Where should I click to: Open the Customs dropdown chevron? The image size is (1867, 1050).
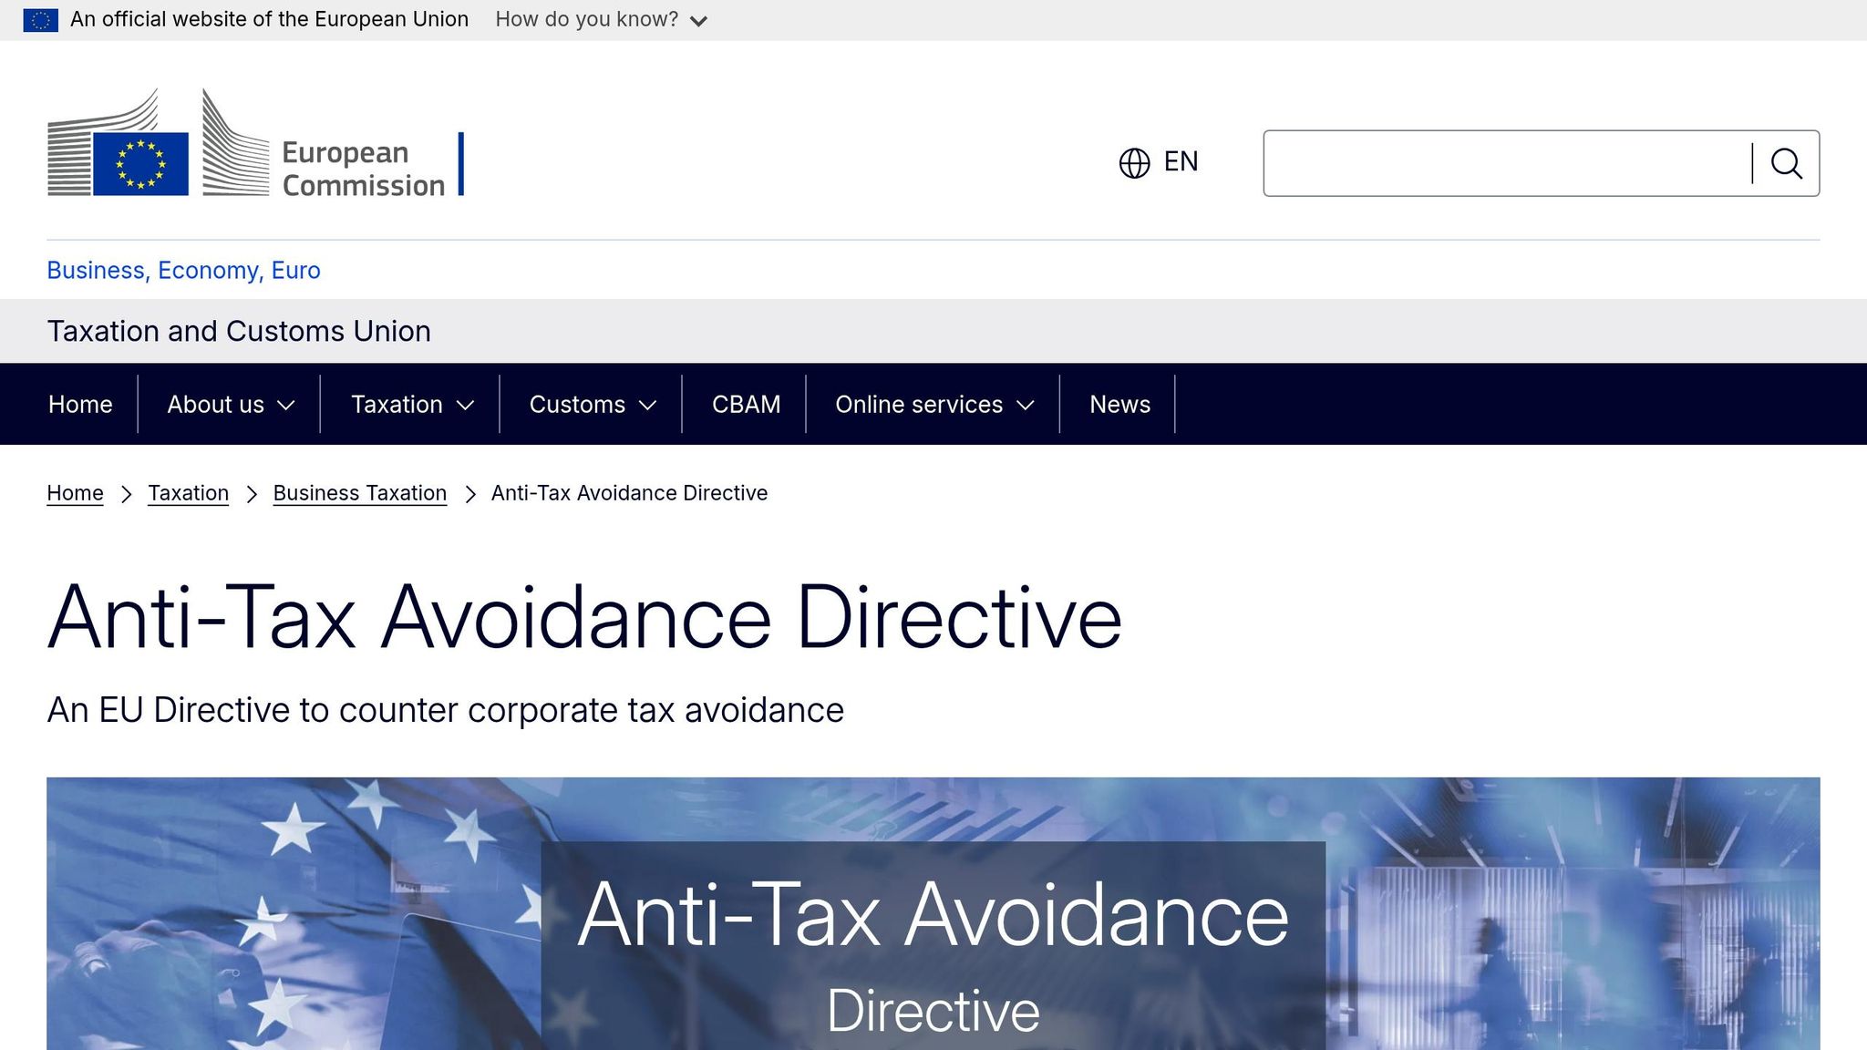[649, 405]
